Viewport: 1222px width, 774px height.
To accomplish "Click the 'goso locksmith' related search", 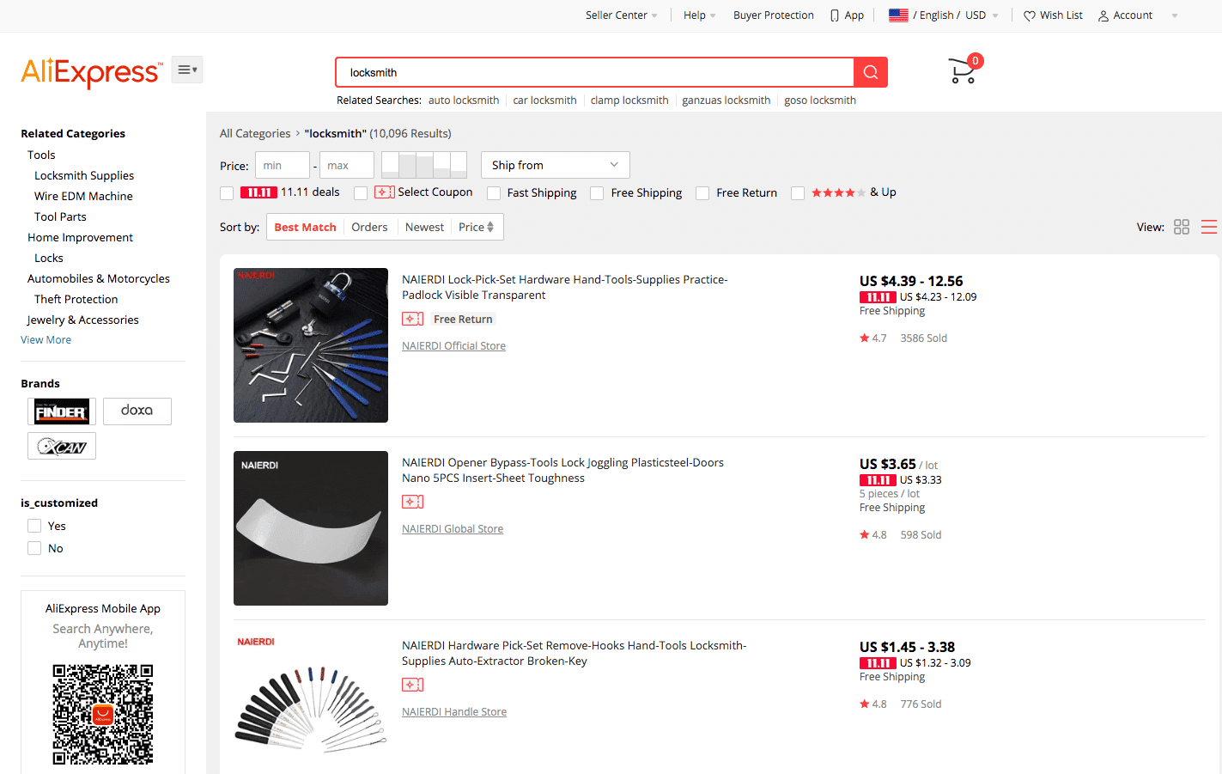I will tap(820, 101).
